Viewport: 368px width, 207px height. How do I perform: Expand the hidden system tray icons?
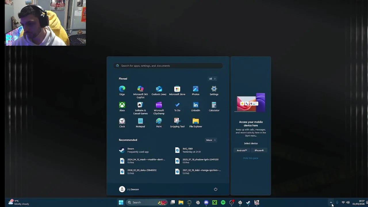pos(331,202)
